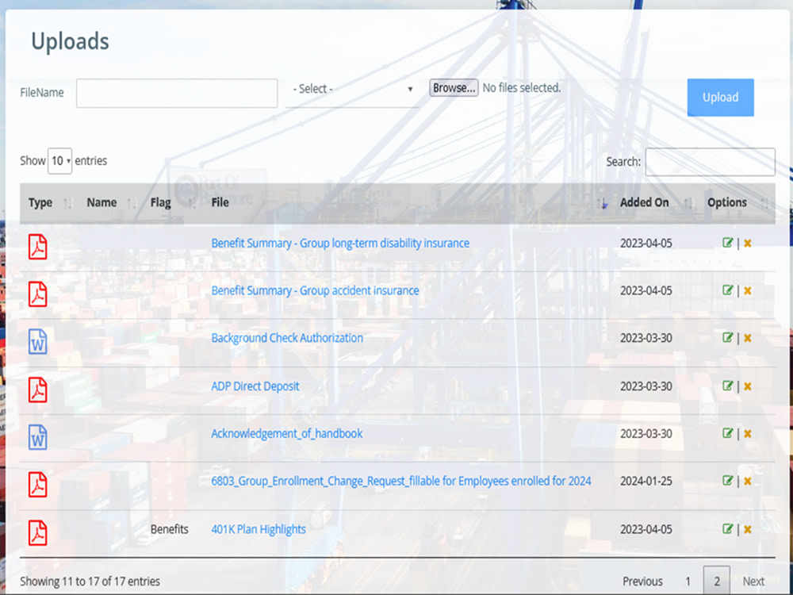The image size is (793, 595).
Task: Delete the Acknowledgement_of_handbook entry
Action: pyautogui.click(x=748, y=434)
